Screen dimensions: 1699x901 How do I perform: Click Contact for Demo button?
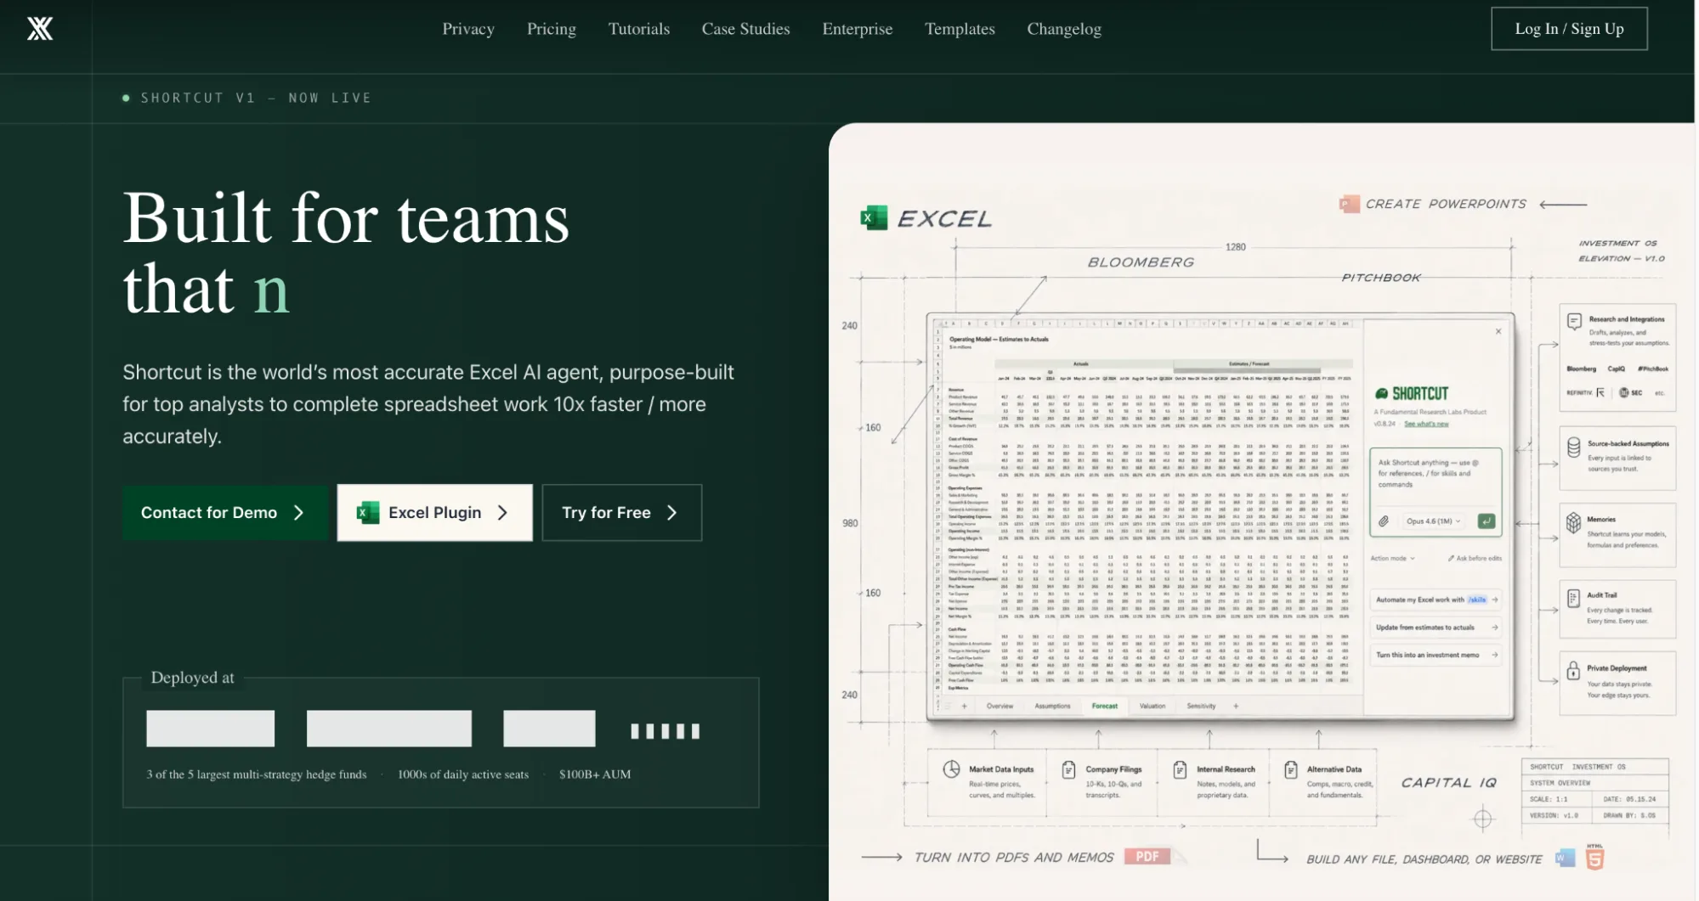[x=224, y=512]
